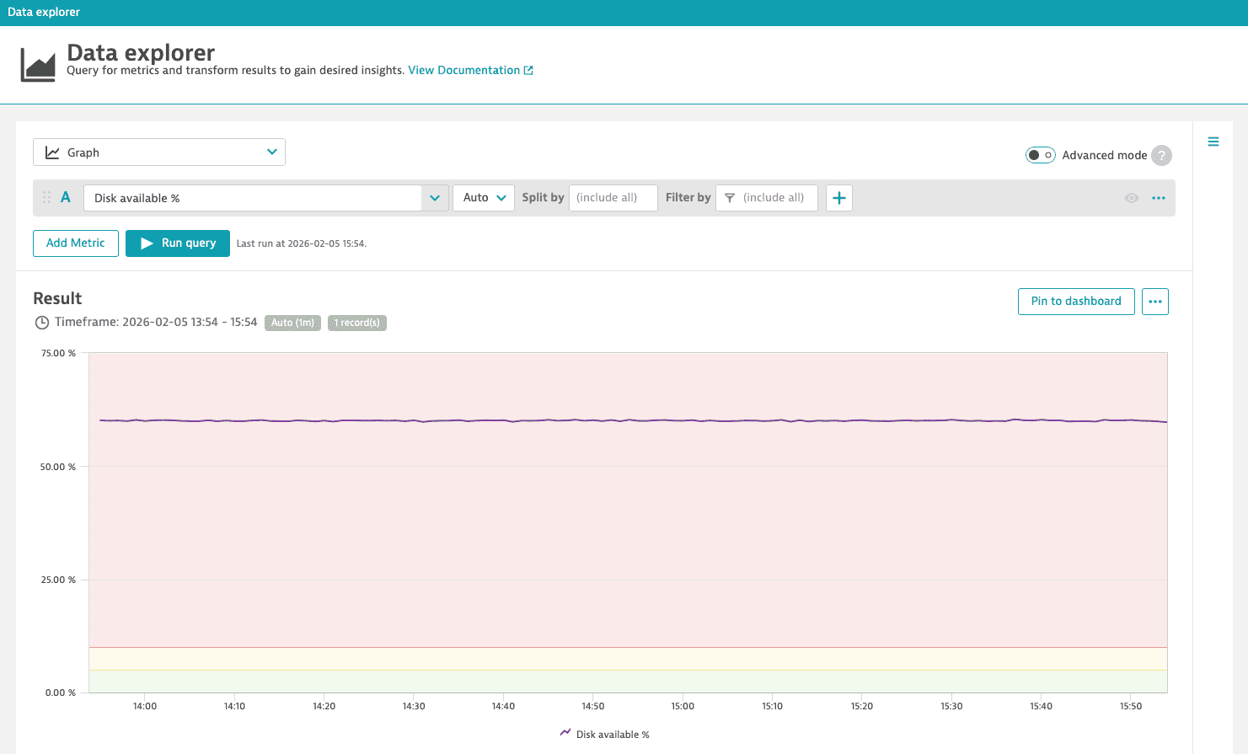The height and width of the screenshot is (754, 1248).
Task: Grab the drag handle icon for metric A
Action: coord(46,197)
